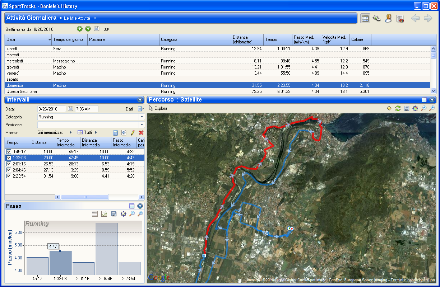Edit lap with the pencil icon

coord(133,132)
